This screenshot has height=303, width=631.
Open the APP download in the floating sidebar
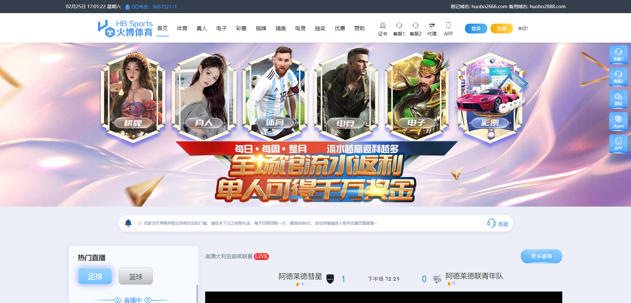[x=618, y=143]
